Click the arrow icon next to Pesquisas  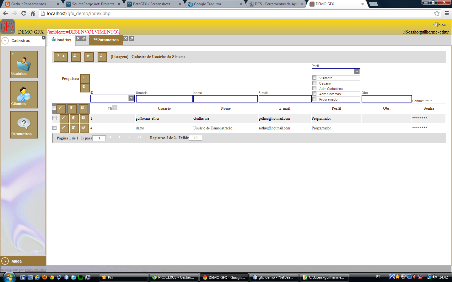click(84, 78)
